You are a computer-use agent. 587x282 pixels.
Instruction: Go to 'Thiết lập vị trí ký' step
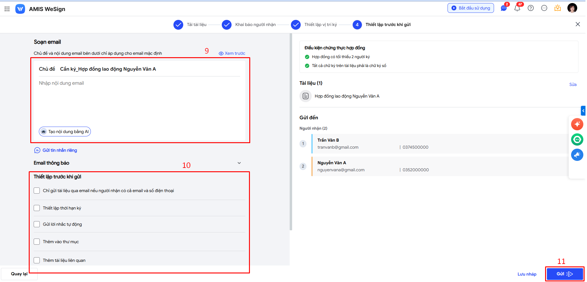coord(296,25)
